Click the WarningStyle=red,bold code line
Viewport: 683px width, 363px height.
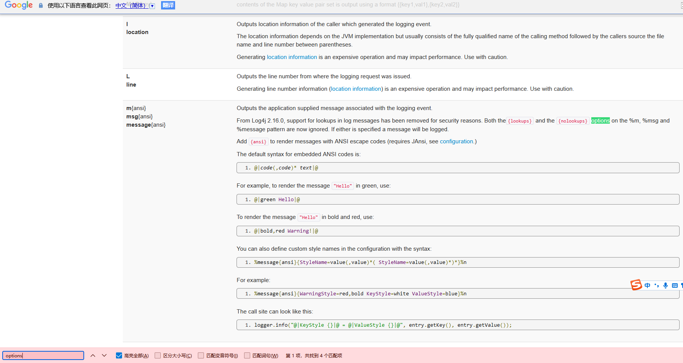[x=458, y=294]
